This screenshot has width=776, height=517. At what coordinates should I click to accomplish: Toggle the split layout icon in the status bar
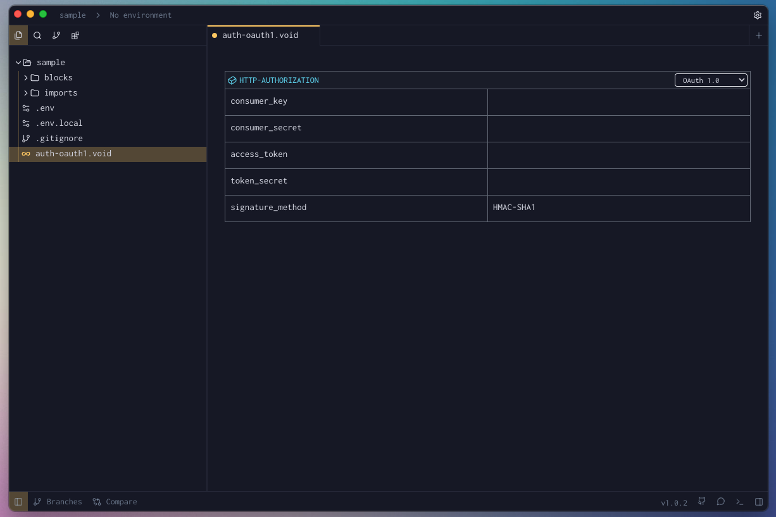point(759,501)
